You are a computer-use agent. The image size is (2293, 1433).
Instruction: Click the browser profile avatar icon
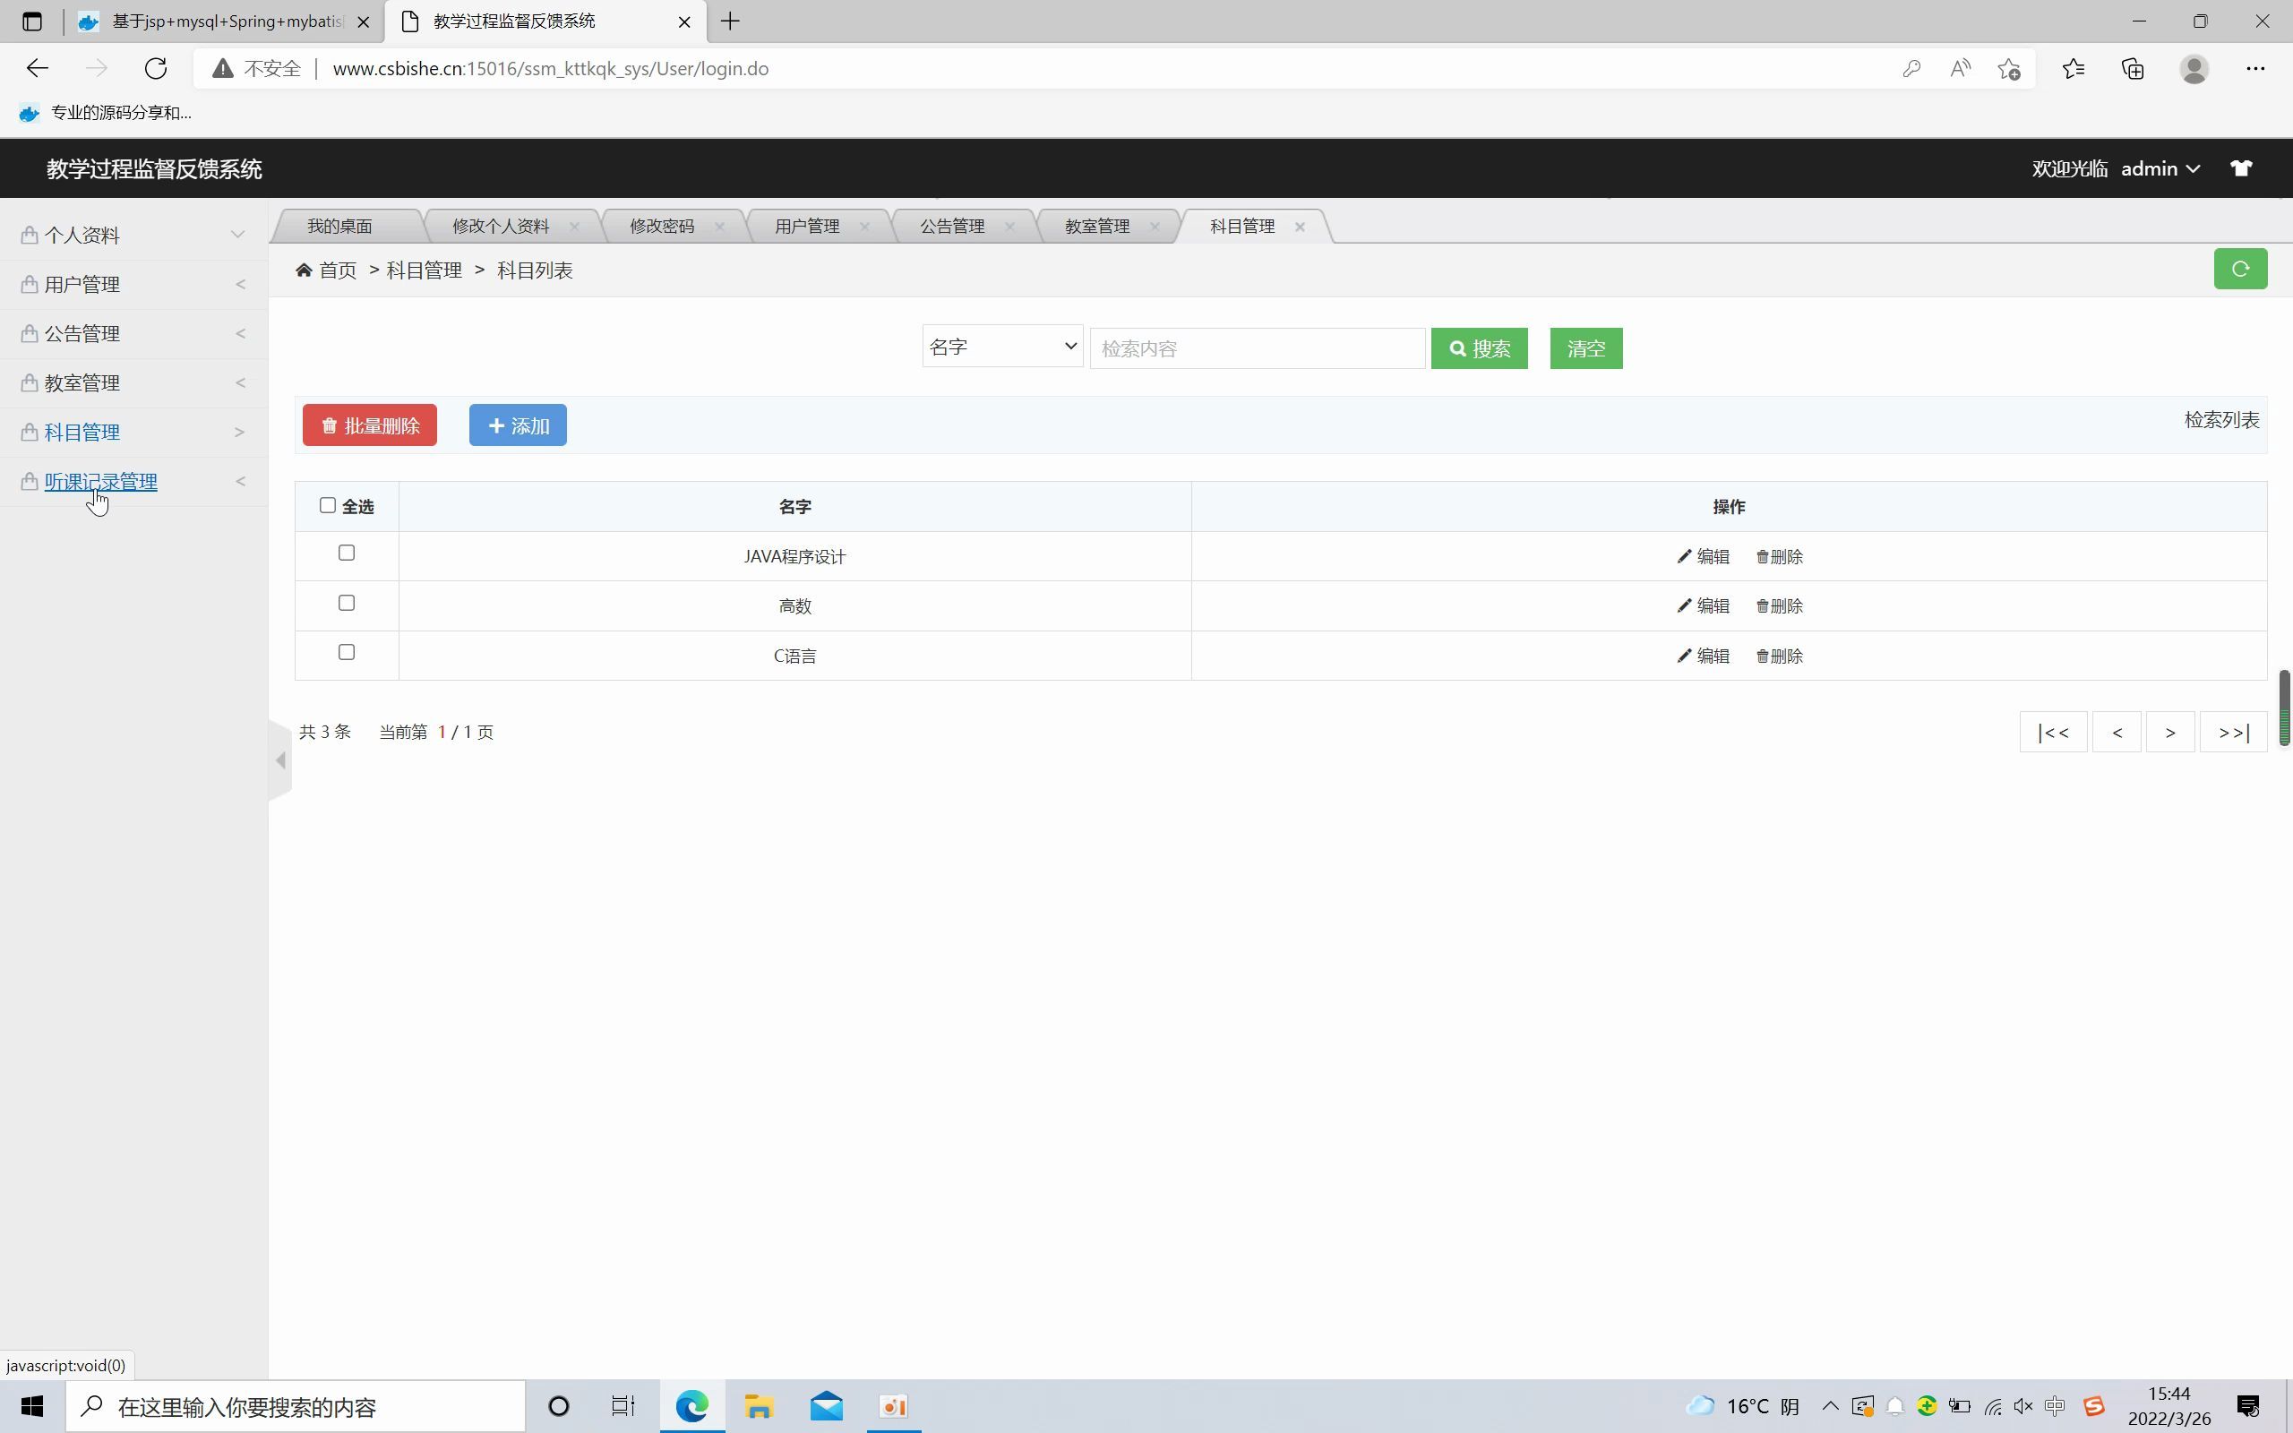(x=2194, y=68)
